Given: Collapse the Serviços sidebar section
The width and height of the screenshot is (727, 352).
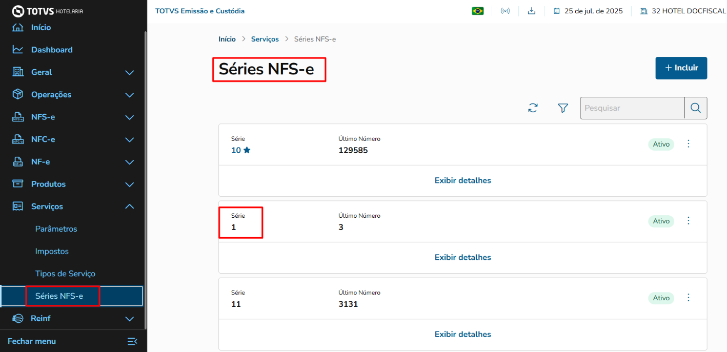Looking at the screenshot, I should (x=130, y=206).
